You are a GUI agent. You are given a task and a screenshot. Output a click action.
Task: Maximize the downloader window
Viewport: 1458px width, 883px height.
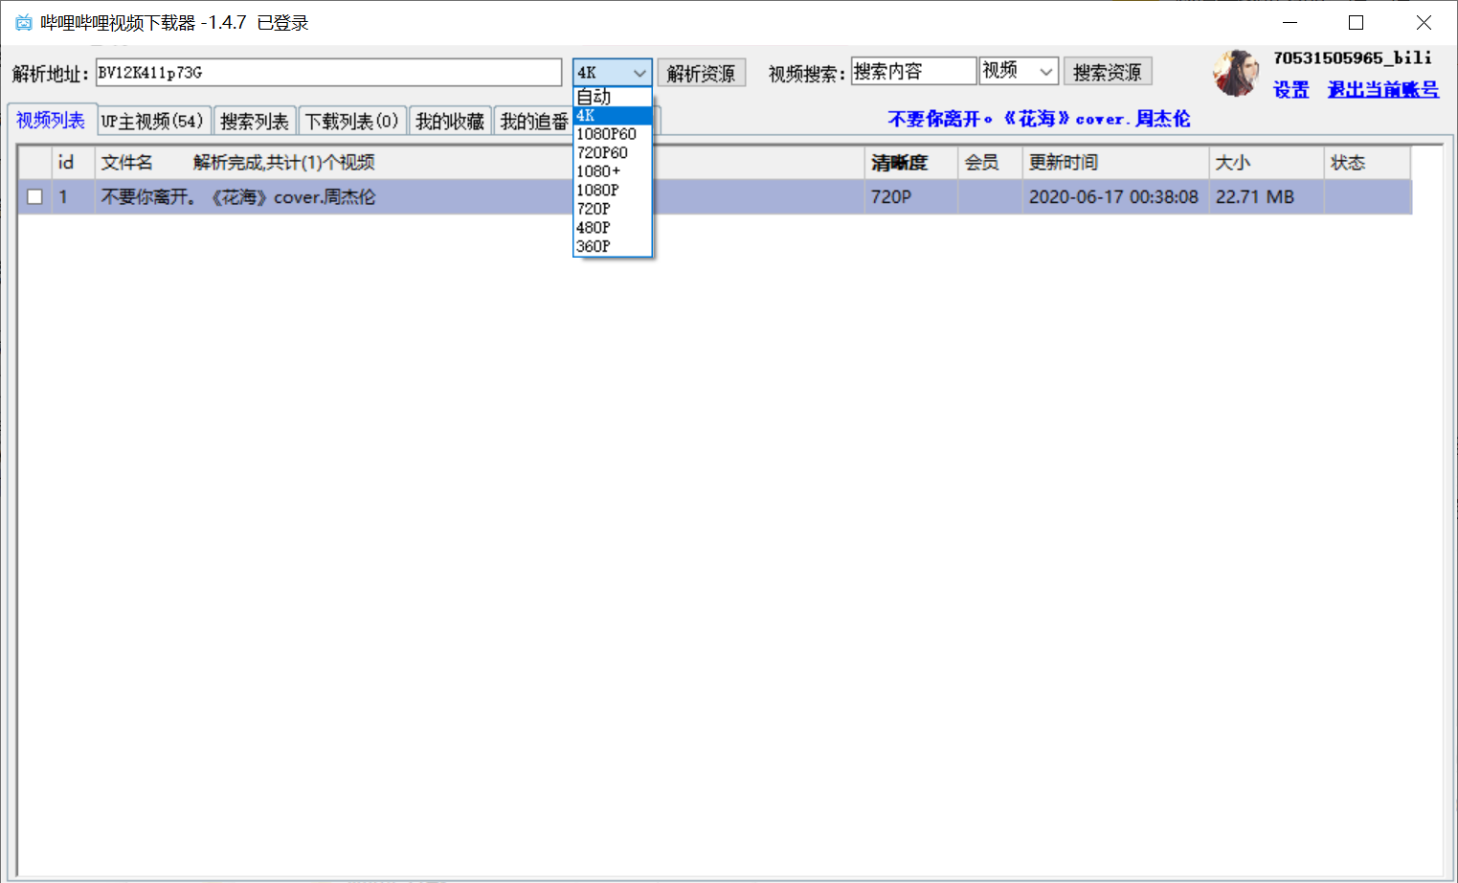tap(1357, 22)
